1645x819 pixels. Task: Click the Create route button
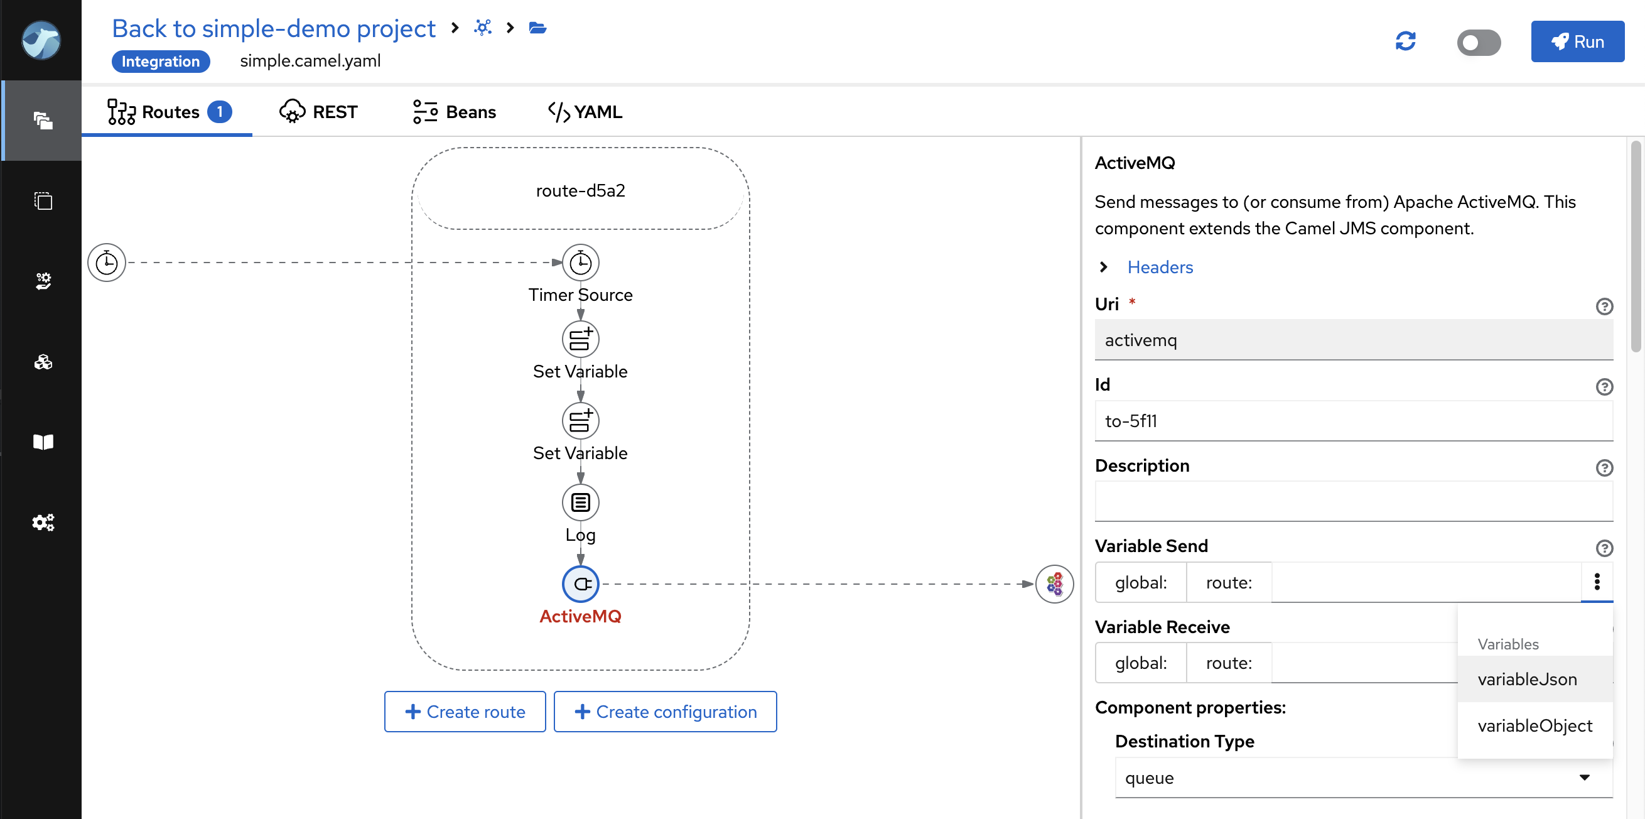(x=465, y=711)
